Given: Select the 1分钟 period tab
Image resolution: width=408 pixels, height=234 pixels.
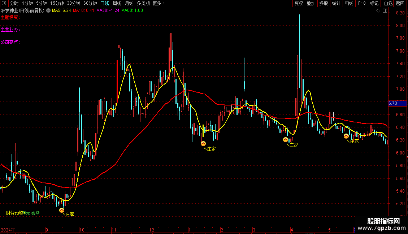Looking at the screenshot, I should tap(27, 3).
